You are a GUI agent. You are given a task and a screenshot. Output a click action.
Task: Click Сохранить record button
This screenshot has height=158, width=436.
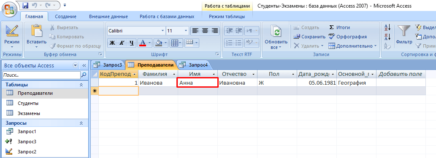(309, 37)
